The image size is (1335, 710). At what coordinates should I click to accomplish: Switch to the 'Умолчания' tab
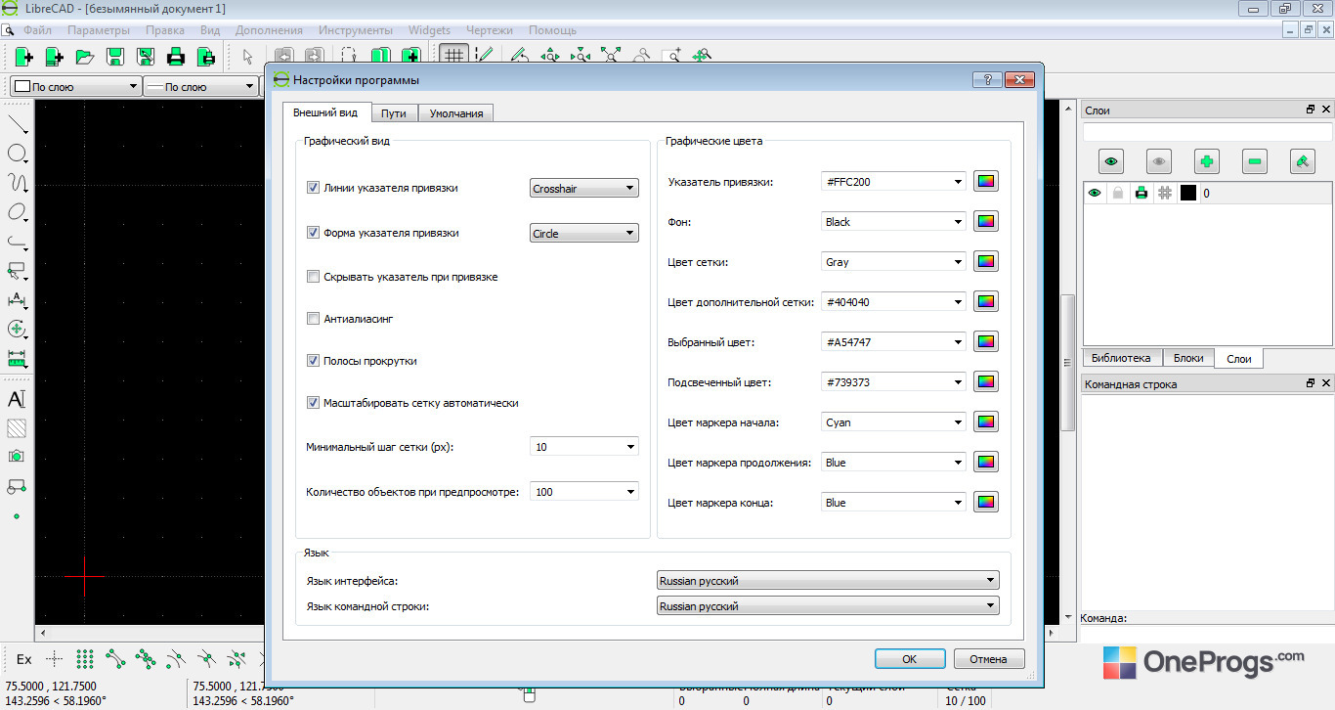(456, 113)
